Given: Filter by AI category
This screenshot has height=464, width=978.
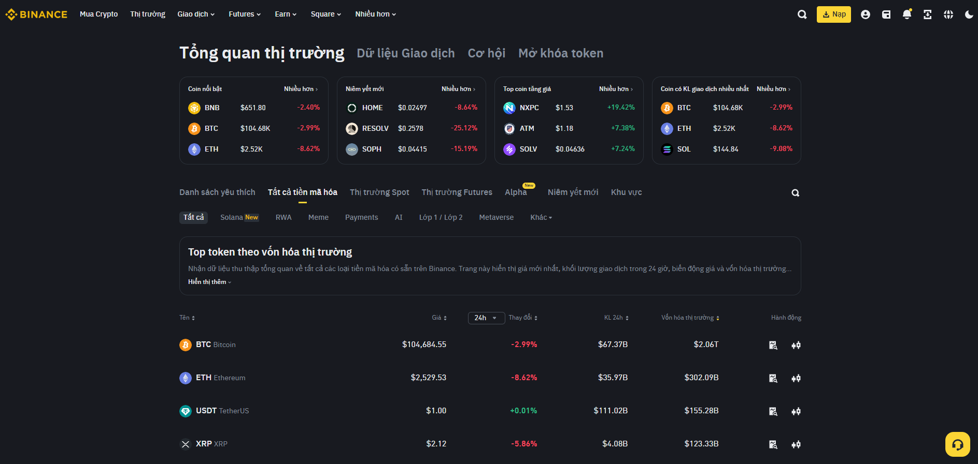Looking at the screenshot, I should [399, 218].
